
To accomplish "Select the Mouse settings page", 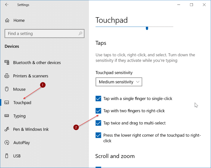I will [x=19, y=89].
